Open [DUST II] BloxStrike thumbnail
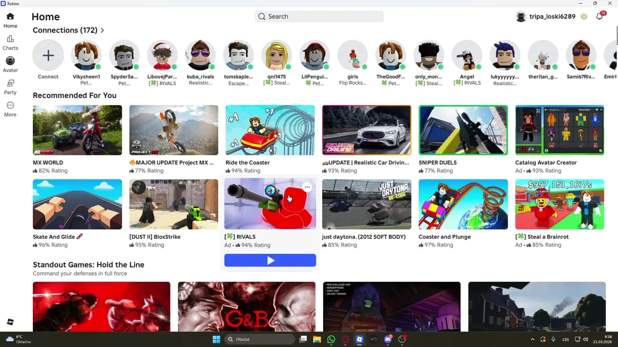This screenshot has width=618, height=347. (x=174, y=204)
